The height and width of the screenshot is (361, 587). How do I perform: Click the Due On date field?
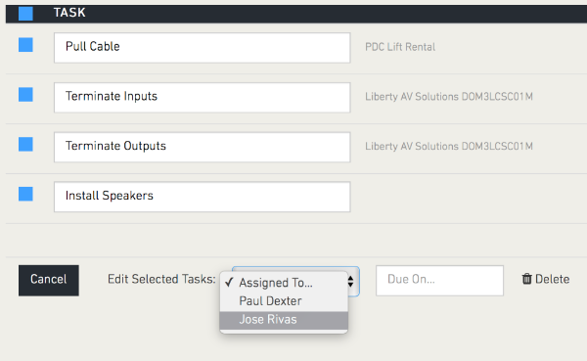pos(439,281)
